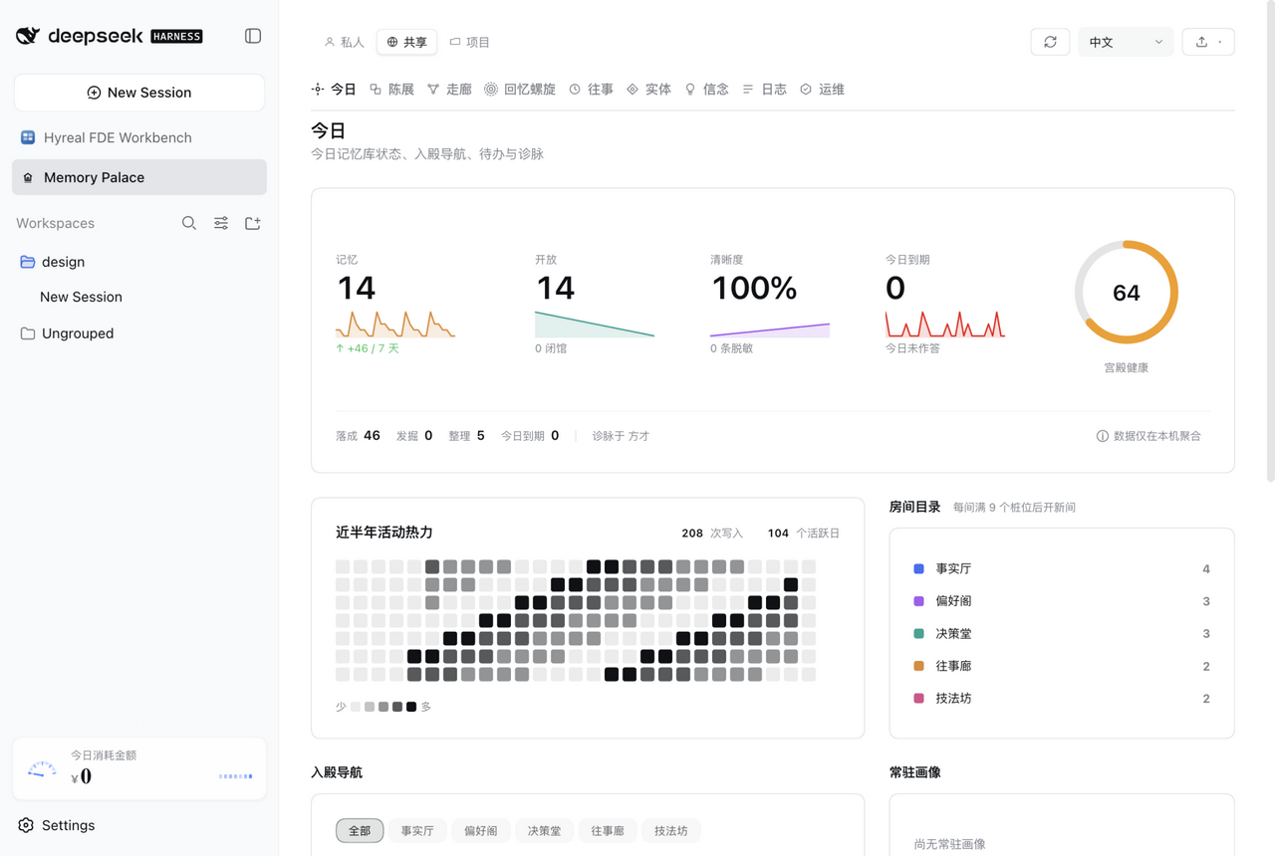Open the 实体 tab

[648, 90]
